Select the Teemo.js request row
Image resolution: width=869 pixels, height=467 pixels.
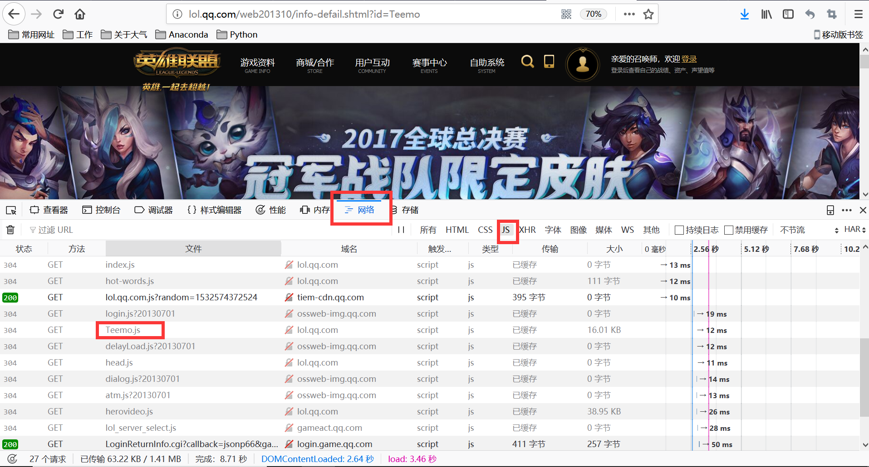(x=430, y=330)
